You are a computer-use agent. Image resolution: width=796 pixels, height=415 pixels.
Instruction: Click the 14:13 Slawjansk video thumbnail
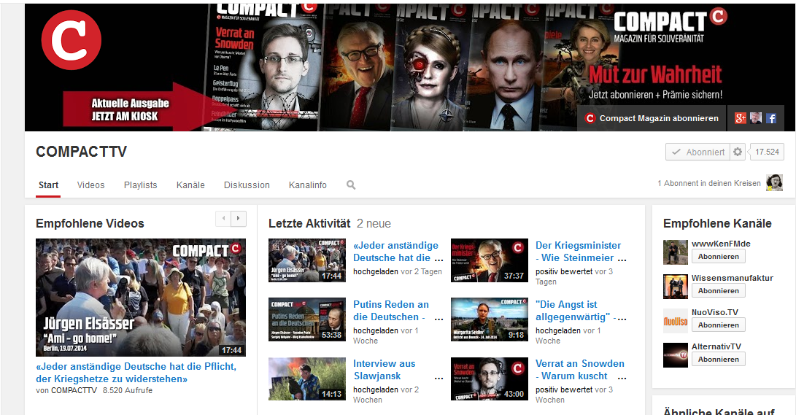tap(306, 379)
